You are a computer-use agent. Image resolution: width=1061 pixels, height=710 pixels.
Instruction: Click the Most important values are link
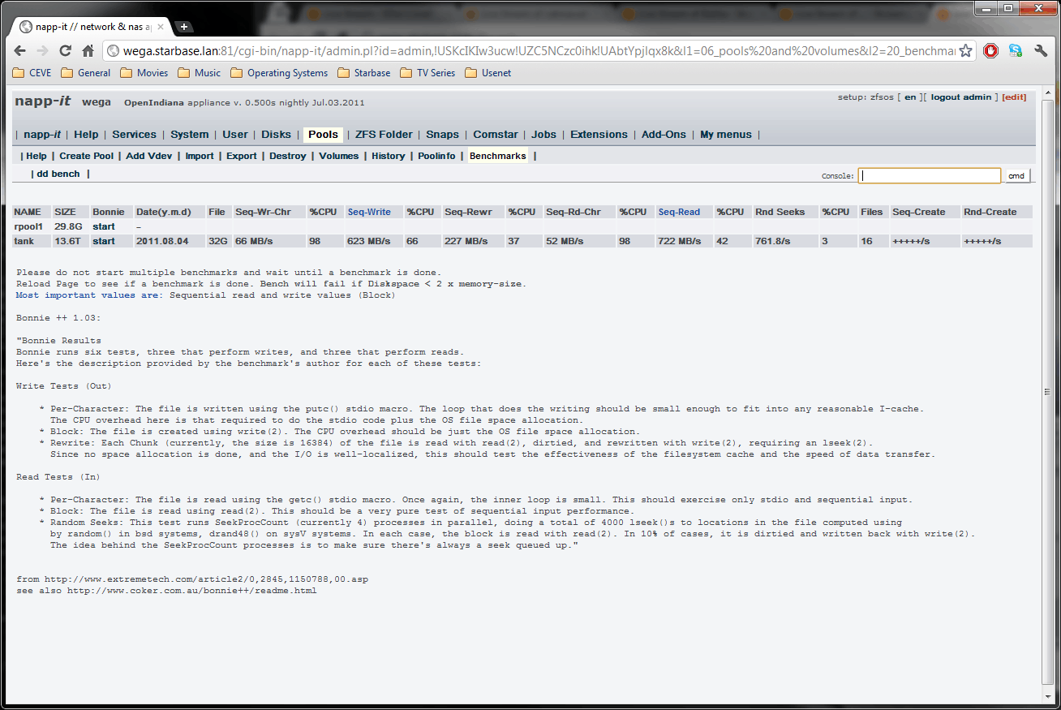89,295
